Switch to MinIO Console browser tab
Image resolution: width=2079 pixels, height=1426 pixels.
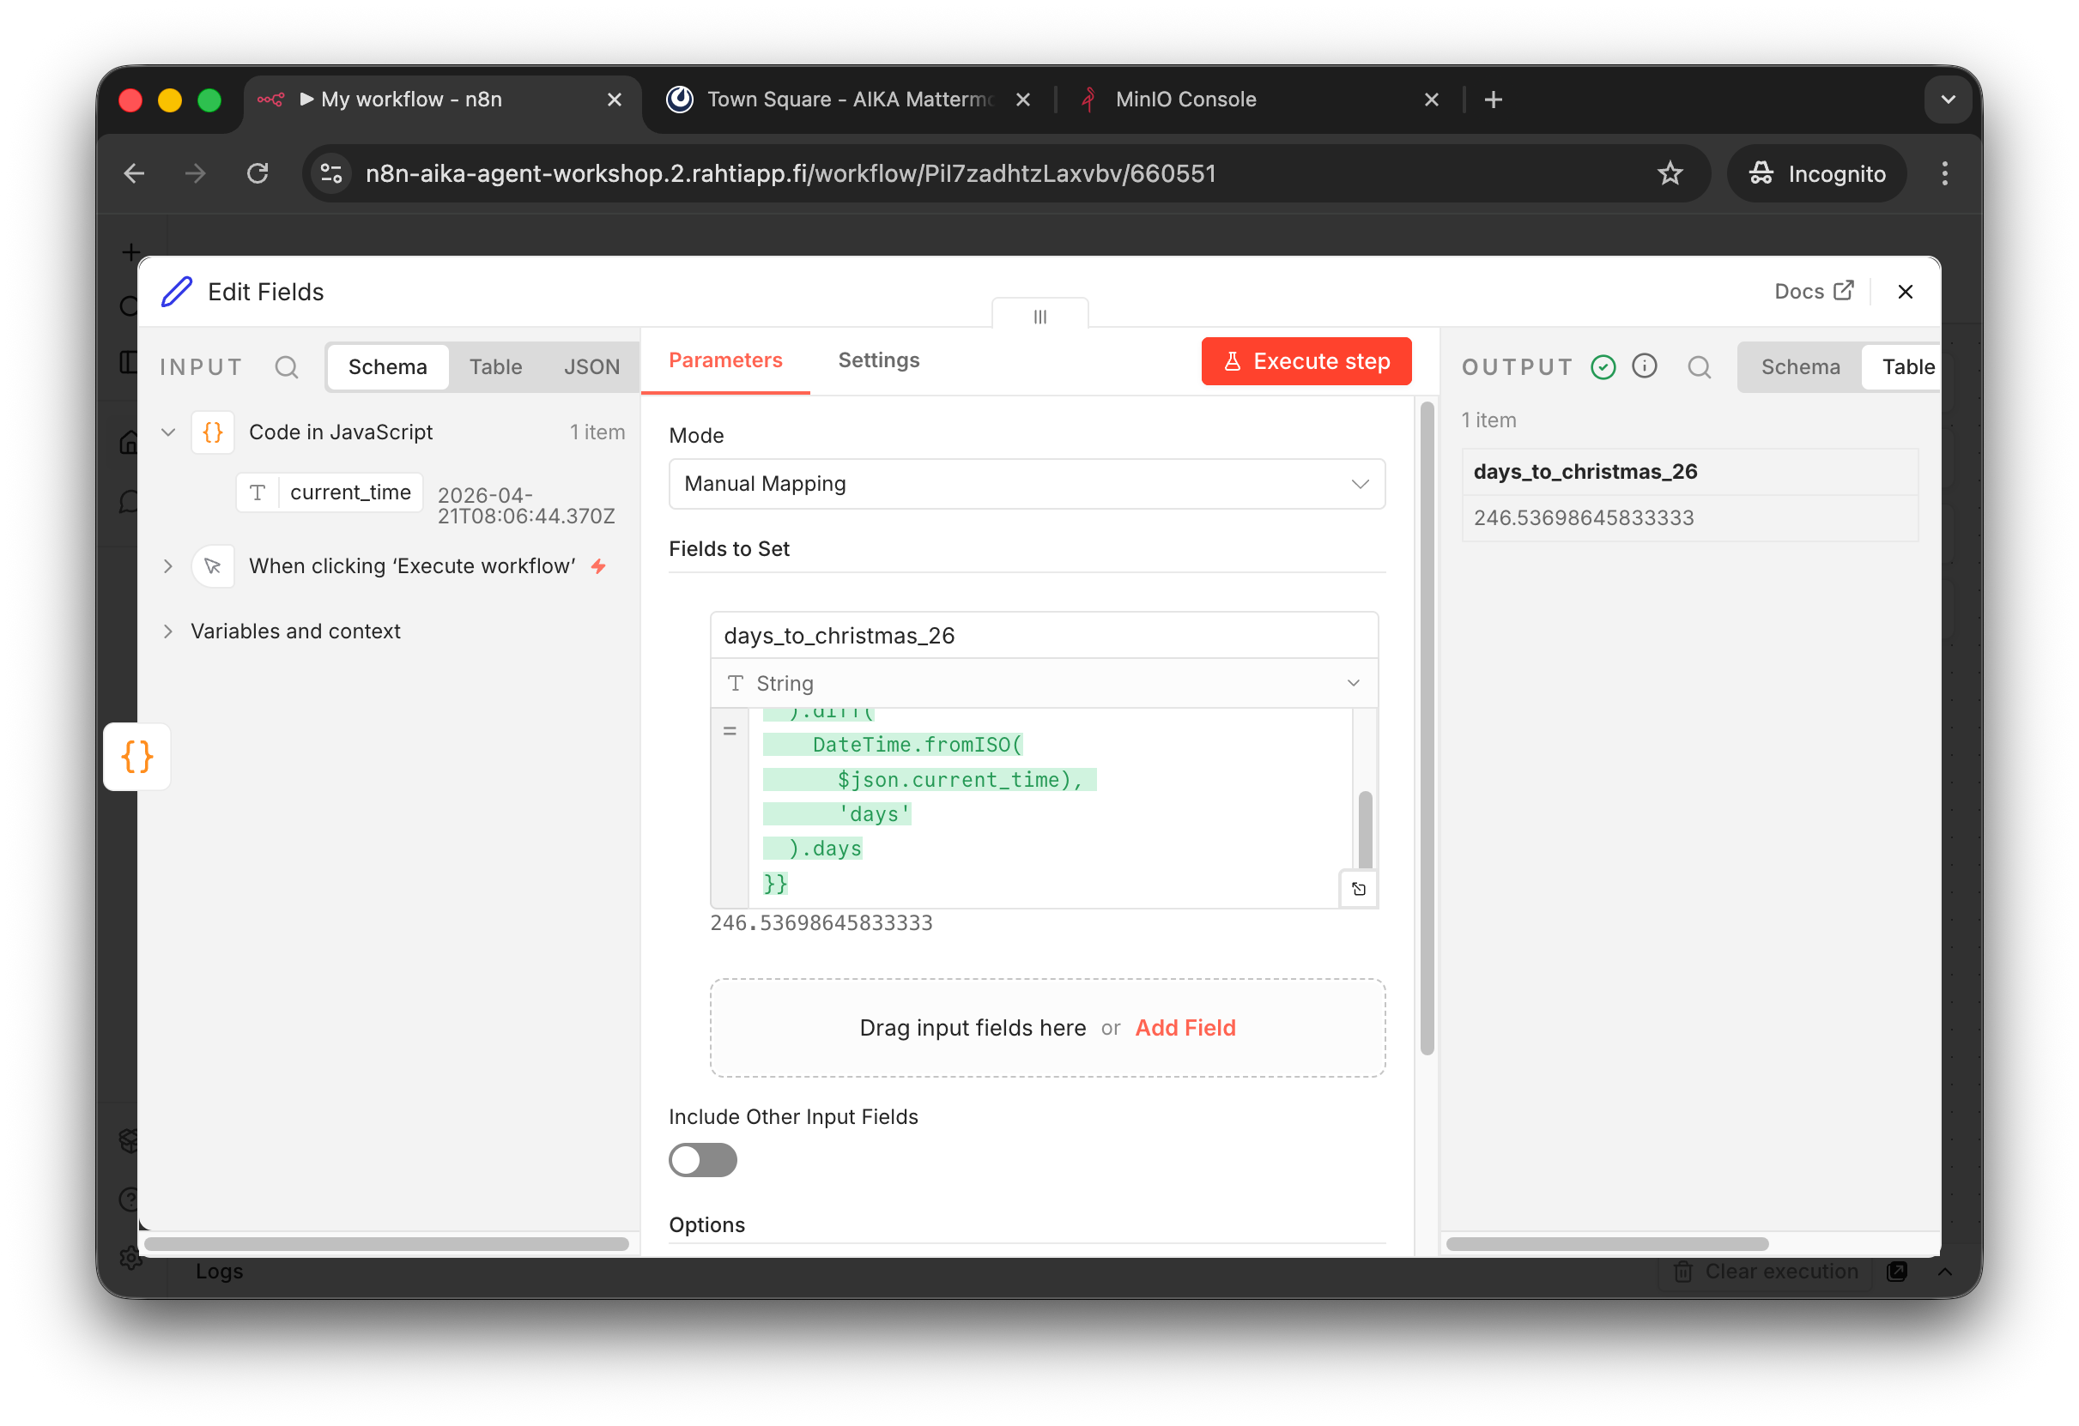click(1185, 100)
